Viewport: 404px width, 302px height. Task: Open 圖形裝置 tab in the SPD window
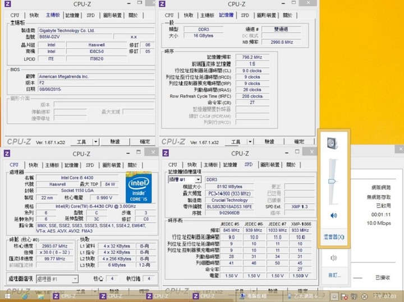(270, 165)
